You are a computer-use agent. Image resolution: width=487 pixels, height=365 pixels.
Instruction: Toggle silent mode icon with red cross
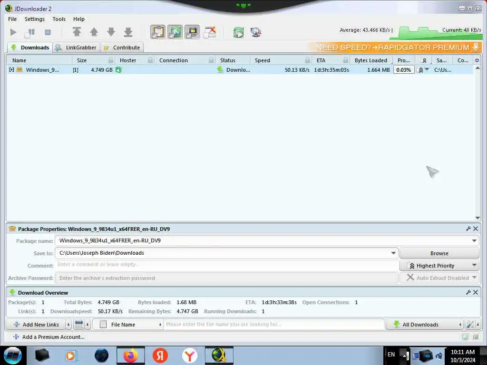(210, 32)
